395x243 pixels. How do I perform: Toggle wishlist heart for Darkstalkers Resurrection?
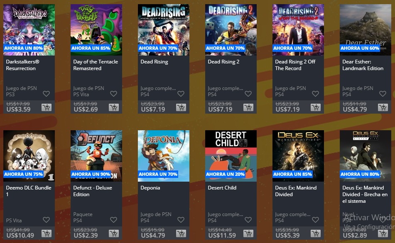47,94
